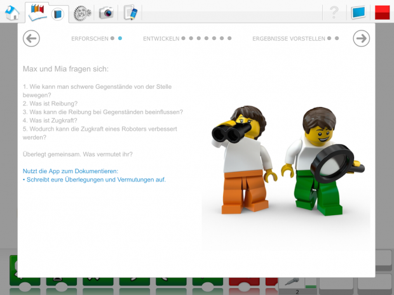Select the third dot of ENTWICKELN
394x295 pixels.
[x=199, y=38]
